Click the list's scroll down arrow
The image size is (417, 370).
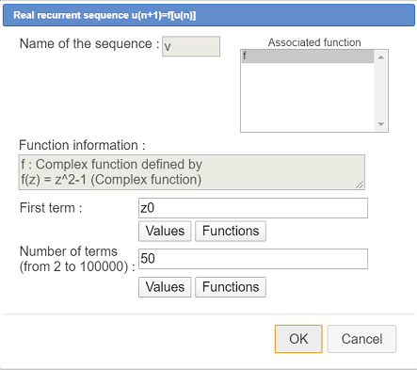[381, 124]
